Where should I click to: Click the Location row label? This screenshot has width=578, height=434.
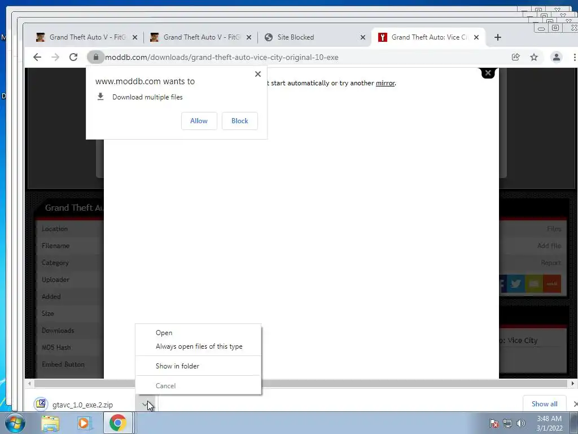pyautogui.click(x=55, y=229)
